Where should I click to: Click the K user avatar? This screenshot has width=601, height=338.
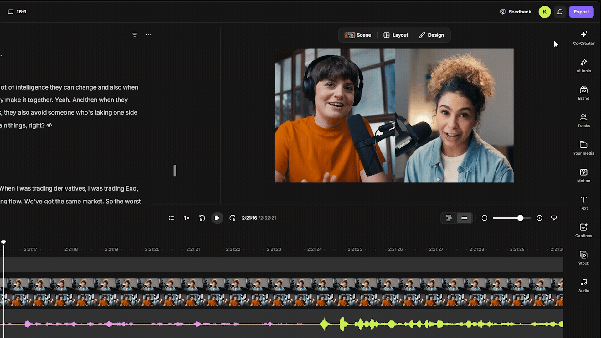(545, 12)
